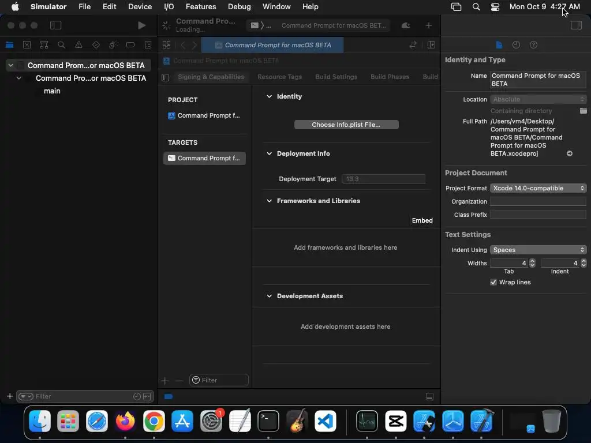Screen dimensions: 591x443
Task: Collapse Frameworks and Libraries section
Action: tap(269, 201)
